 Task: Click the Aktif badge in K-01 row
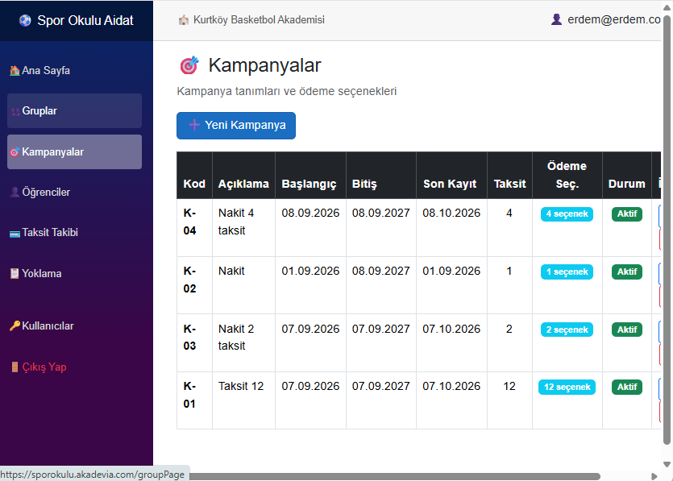pos(627,387)
